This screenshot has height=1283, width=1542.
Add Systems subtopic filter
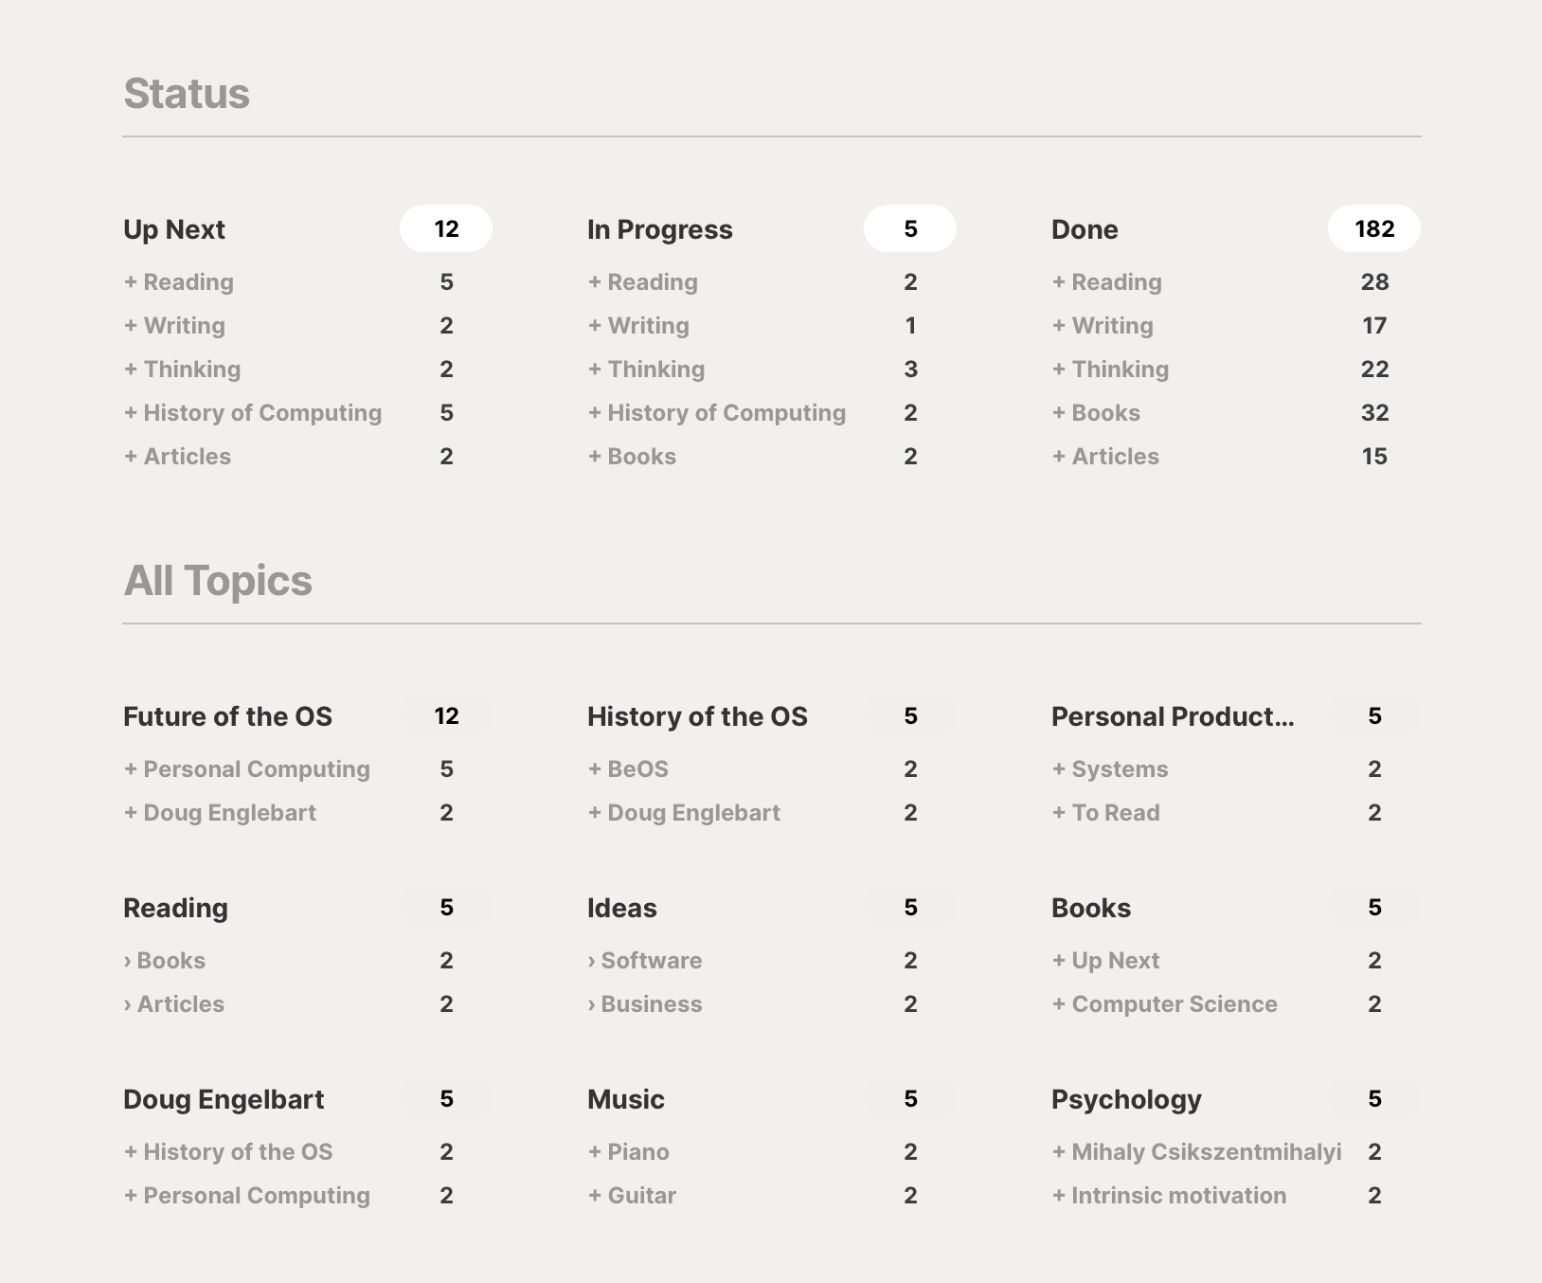tap(1110, 768)
